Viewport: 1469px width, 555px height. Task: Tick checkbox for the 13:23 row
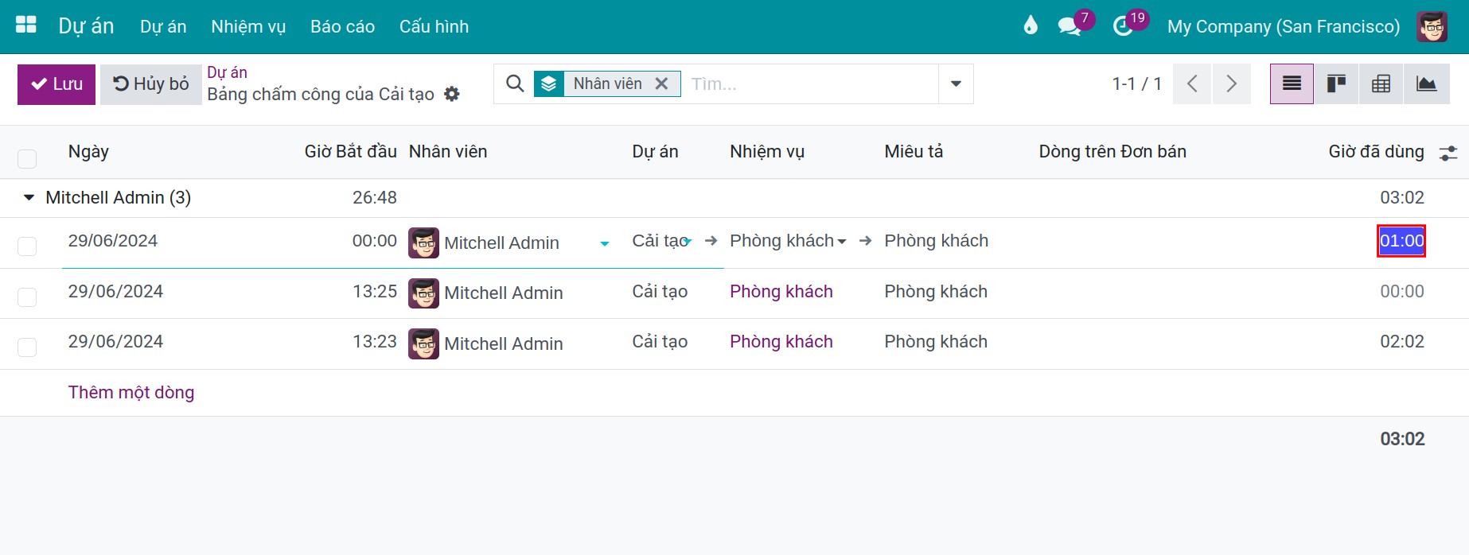point(27,347)
